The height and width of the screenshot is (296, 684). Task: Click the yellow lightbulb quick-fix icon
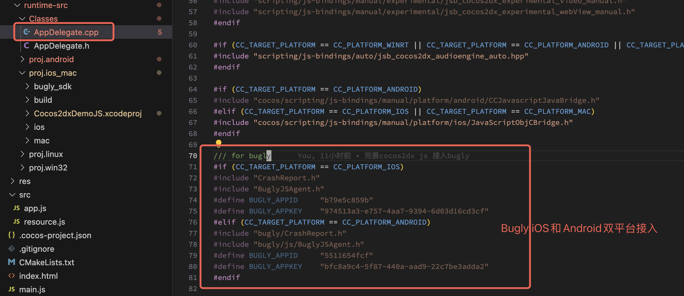[x=219, y=143]
